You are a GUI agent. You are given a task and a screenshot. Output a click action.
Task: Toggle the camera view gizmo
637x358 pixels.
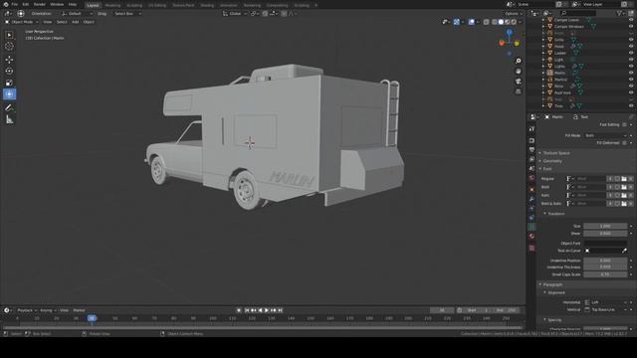[x=518, y=82]
